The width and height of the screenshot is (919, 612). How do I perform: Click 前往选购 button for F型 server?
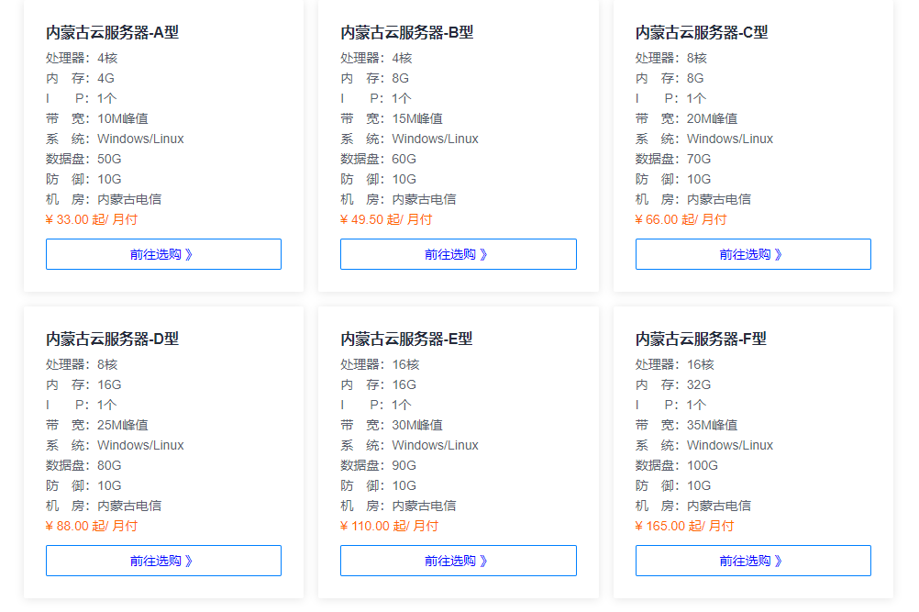tap(753, 561)
